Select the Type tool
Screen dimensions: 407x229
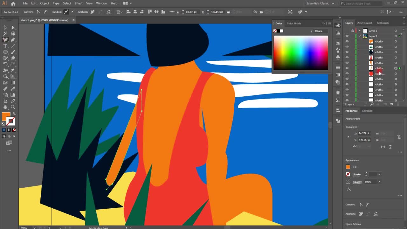point(5,46)
